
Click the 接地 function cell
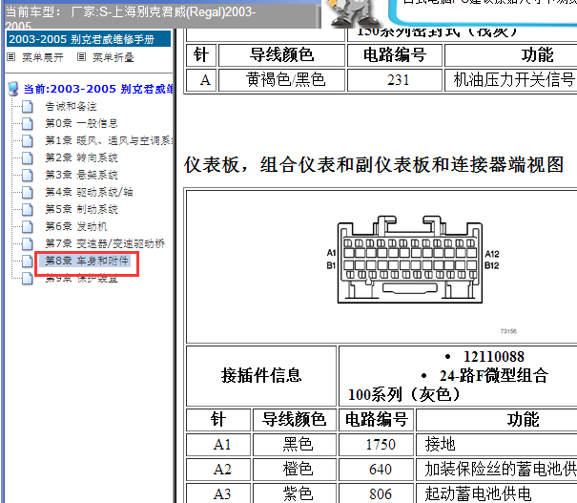pos(497,445)
